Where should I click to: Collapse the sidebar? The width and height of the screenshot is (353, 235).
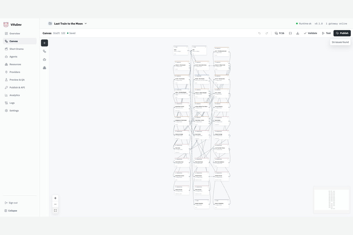click(x=11, y=211)
